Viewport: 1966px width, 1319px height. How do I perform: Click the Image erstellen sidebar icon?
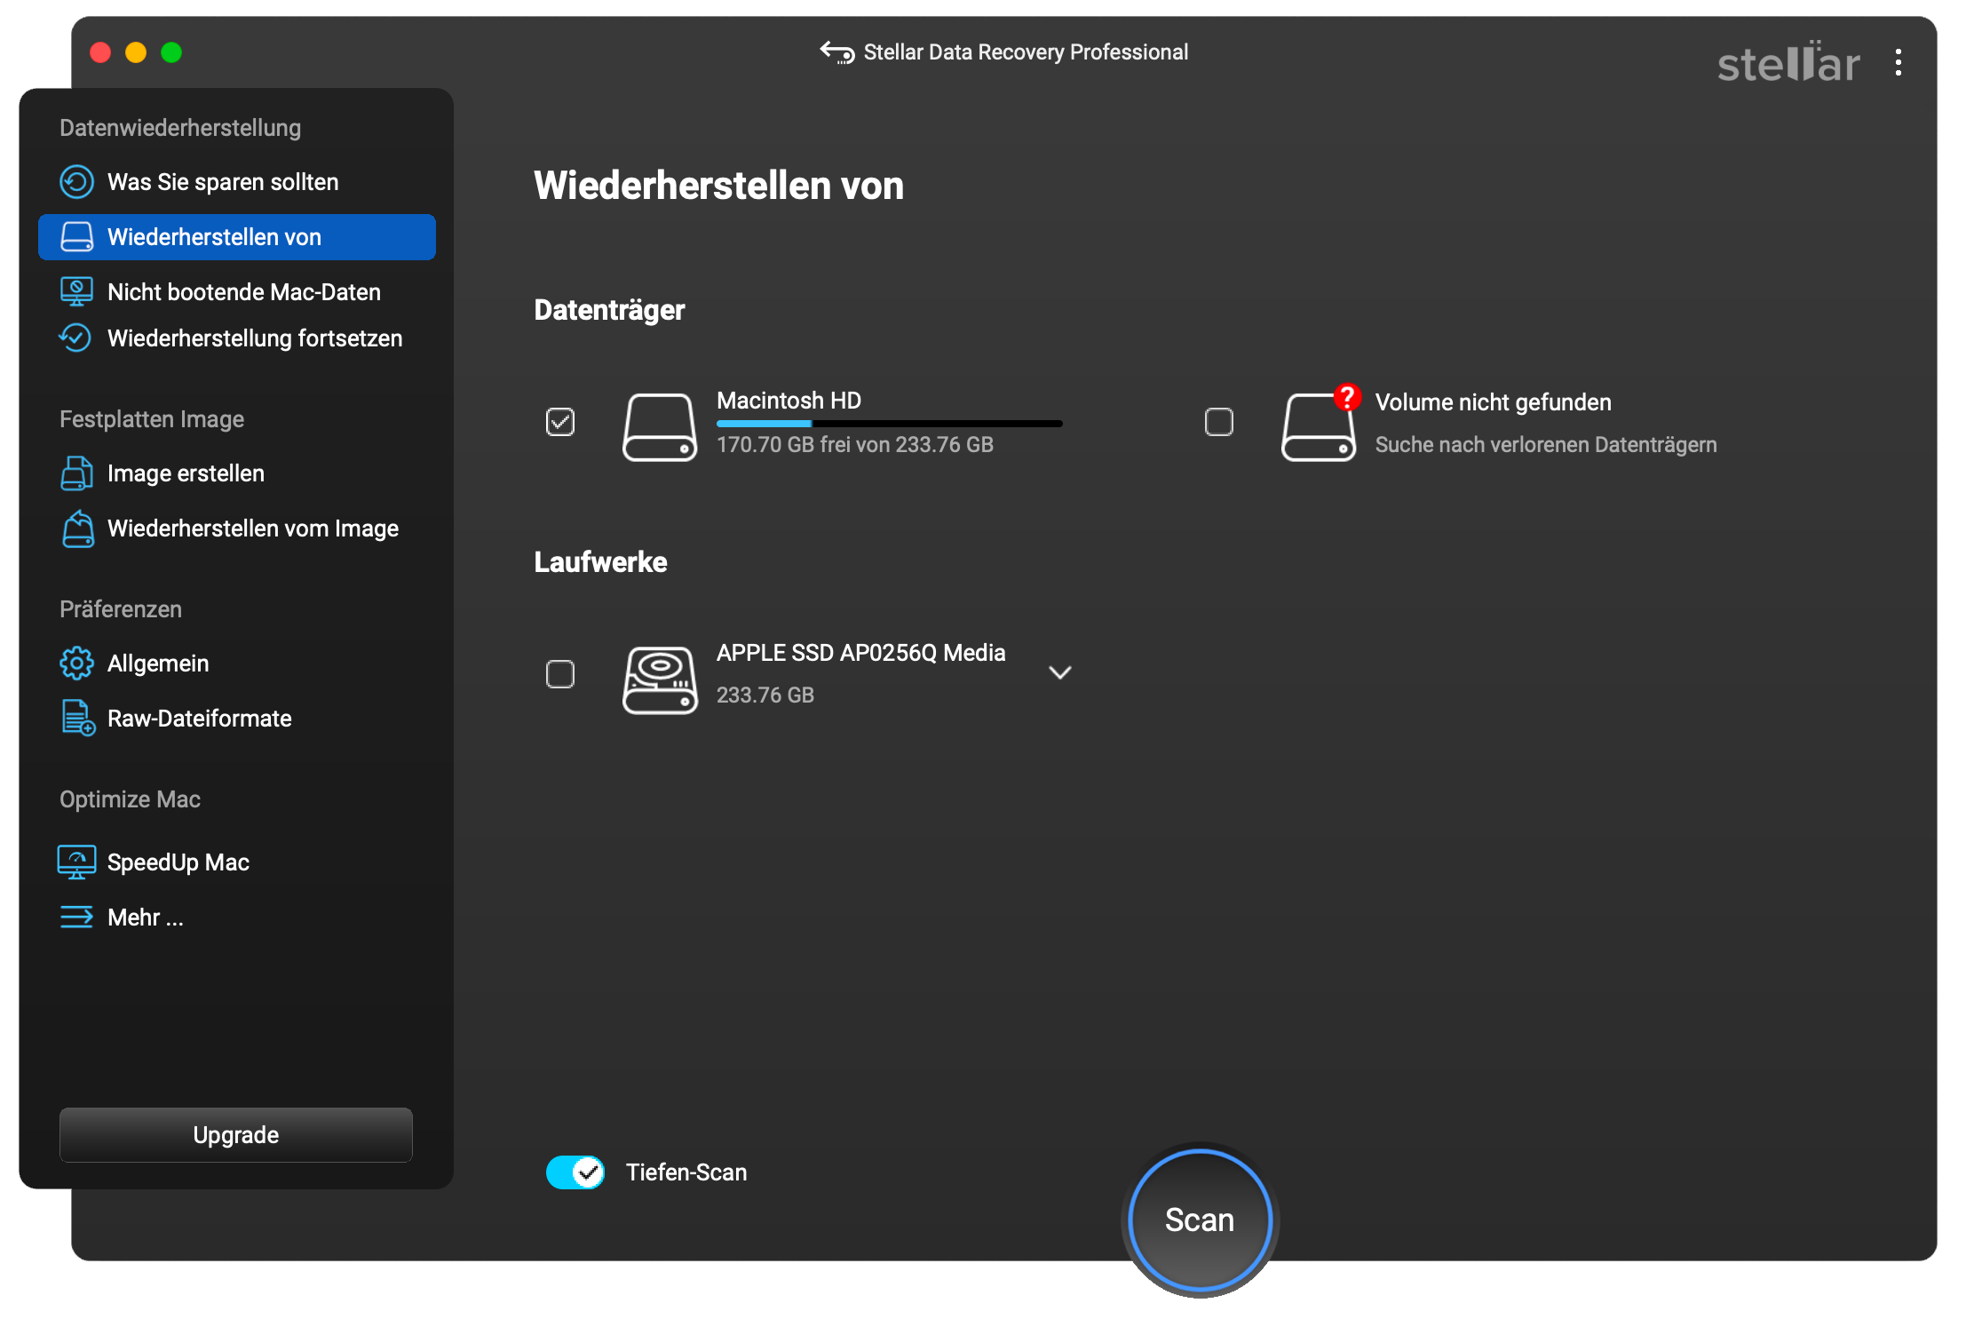click(x=75, y=471)
